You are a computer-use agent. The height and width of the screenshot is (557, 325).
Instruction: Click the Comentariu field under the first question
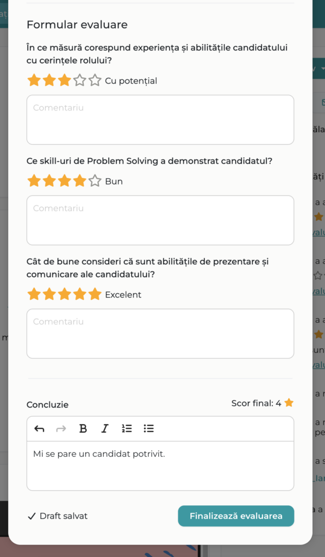(x=160, y=120)
